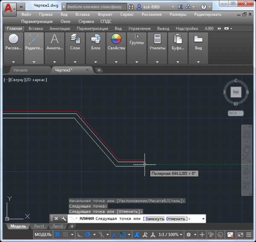The image size is (256, 242).
Task: Click the isolate objects icon in status bar
Action: pyautogui.click(x=211, y=234)
